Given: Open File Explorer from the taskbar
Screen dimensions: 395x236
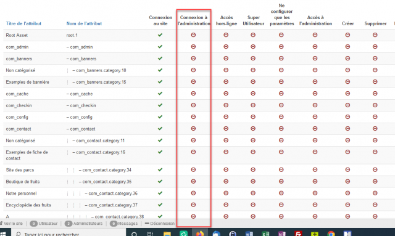Looking at the screenshot, I should coord(167,234).
